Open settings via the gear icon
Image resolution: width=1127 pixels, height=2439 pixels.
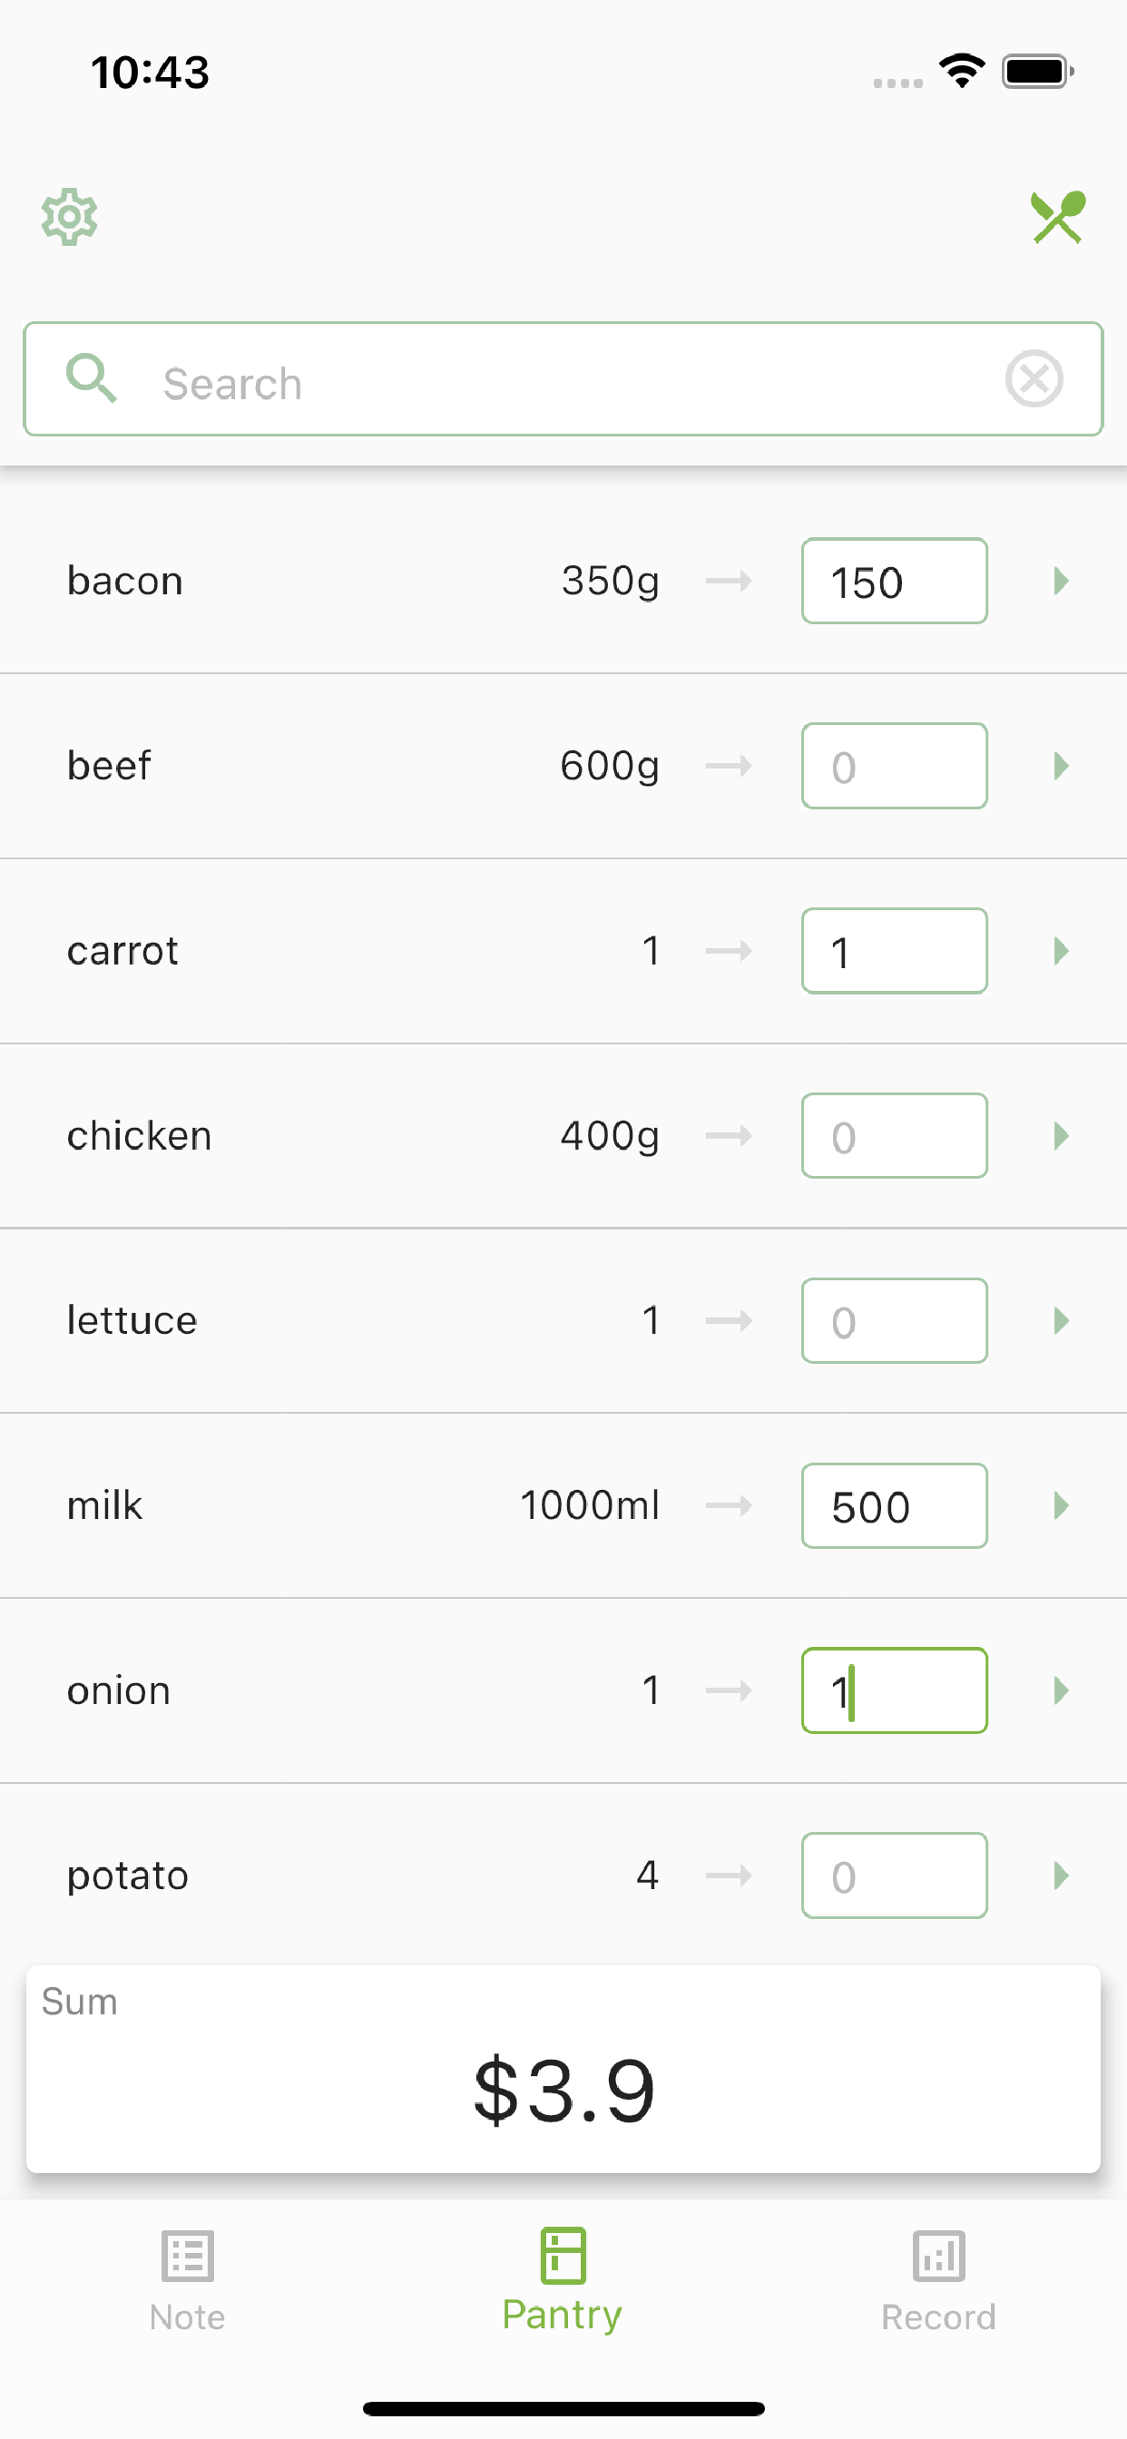point(69,217)
